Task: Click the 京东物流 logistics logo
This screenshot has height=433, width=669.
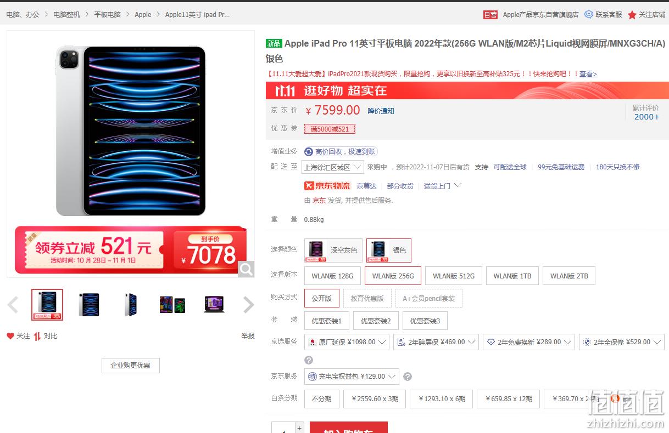Action: [x=327, y=186]
